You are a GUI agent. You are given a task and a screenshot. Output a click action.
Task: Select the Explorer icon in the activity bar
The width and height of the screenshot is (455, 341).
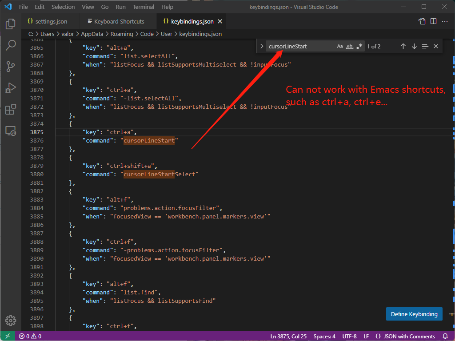[10, 24]
